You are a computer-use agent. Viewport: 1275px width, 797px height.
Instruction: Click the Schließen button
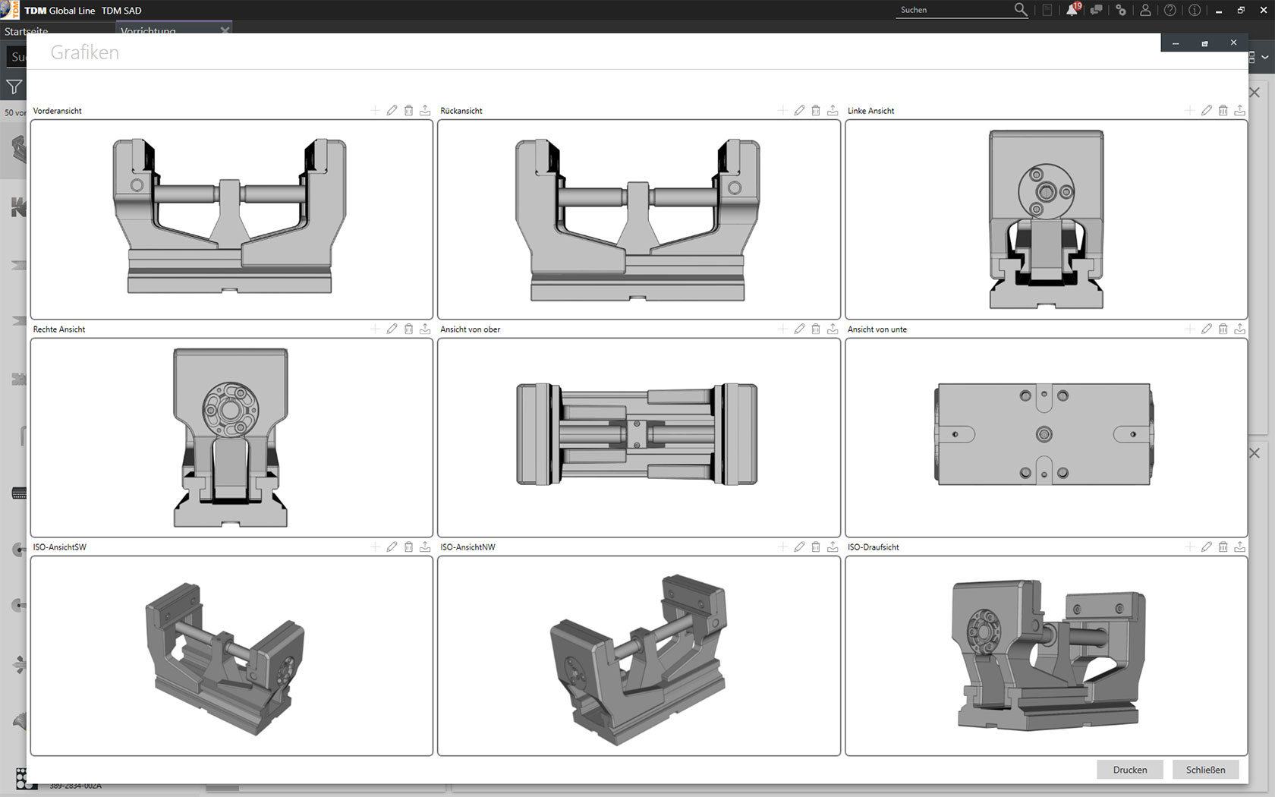(1205, 770)
